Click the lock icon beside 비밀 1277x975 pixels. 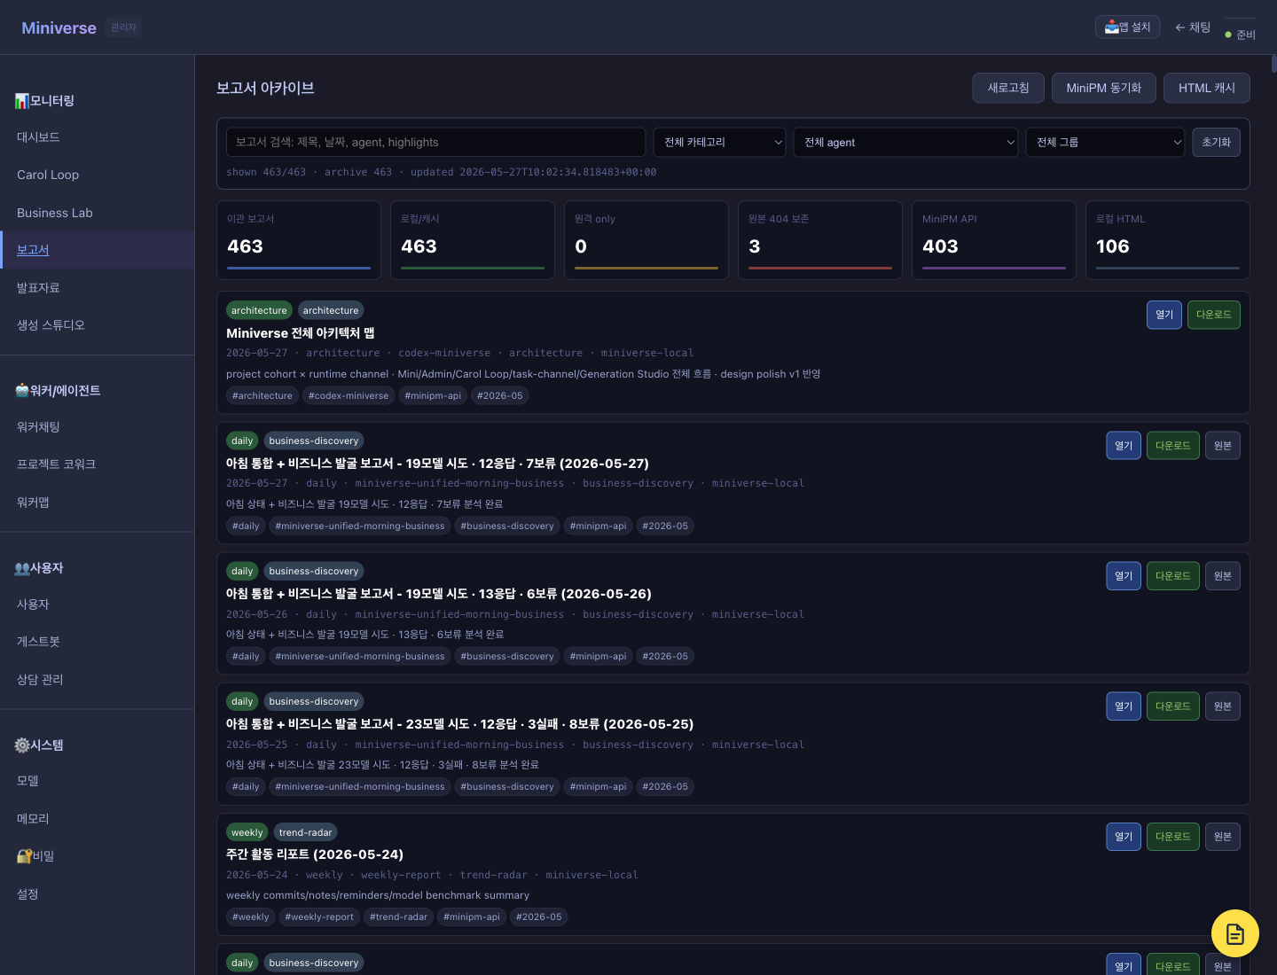(x=25, y=856)
